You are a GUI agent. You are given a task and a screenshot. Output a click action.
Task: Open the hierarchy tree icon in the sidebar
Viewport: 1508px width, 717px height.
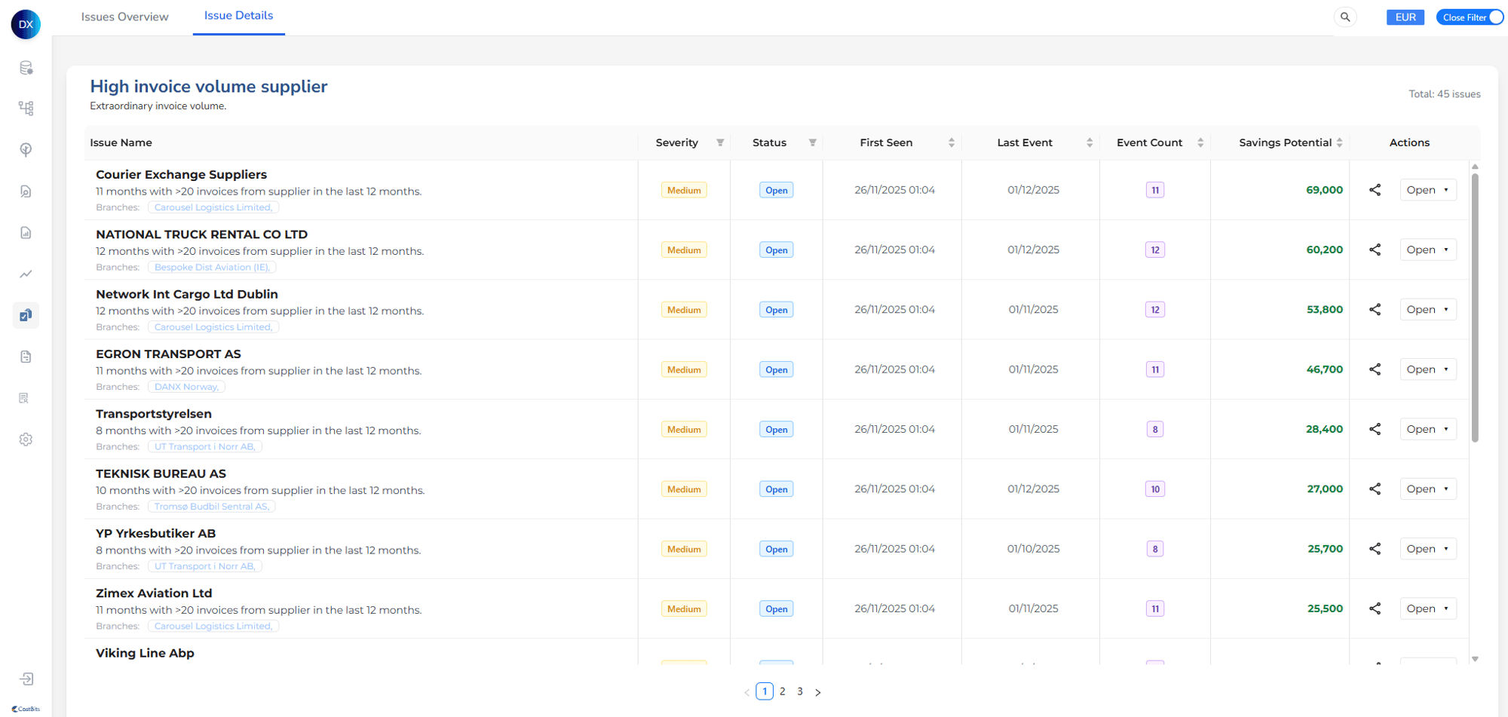pos(26,109)
